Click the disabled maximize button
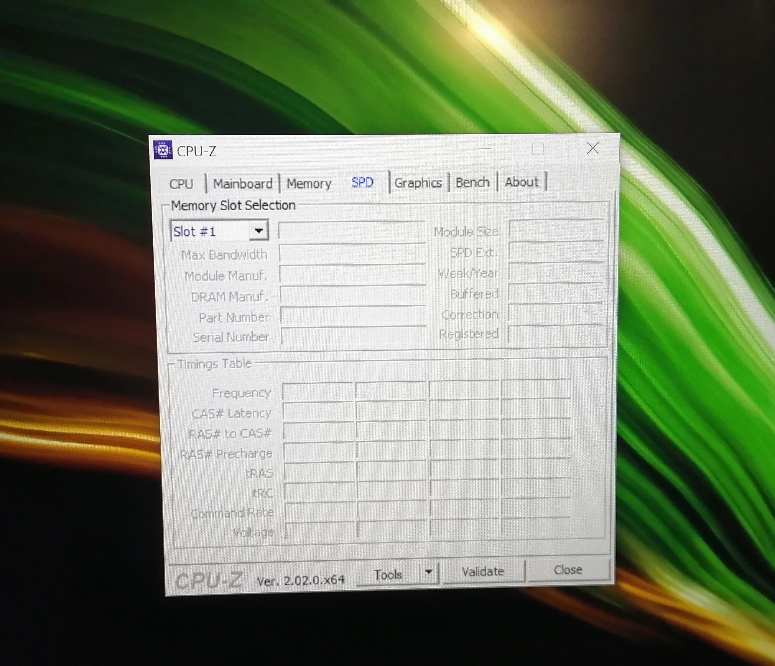The width and height of the screenshot is (775, 666). [538, 149]
